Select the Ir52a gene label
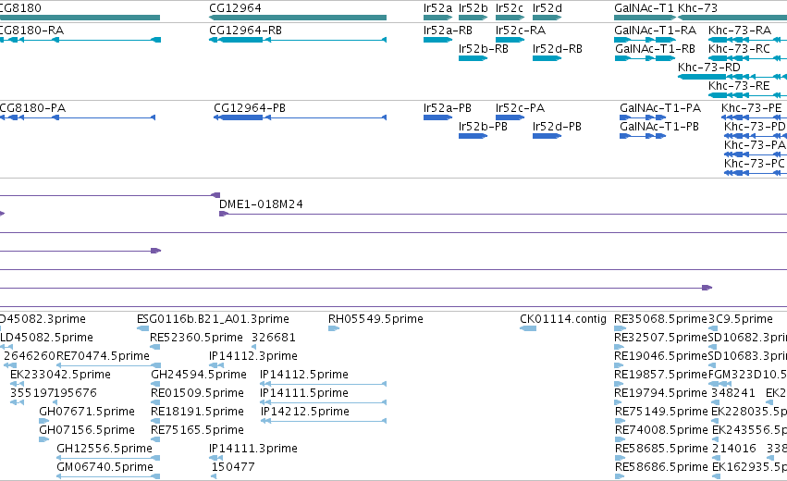The width and height of the screenshot is (787, 481). (x=437, y=8)
